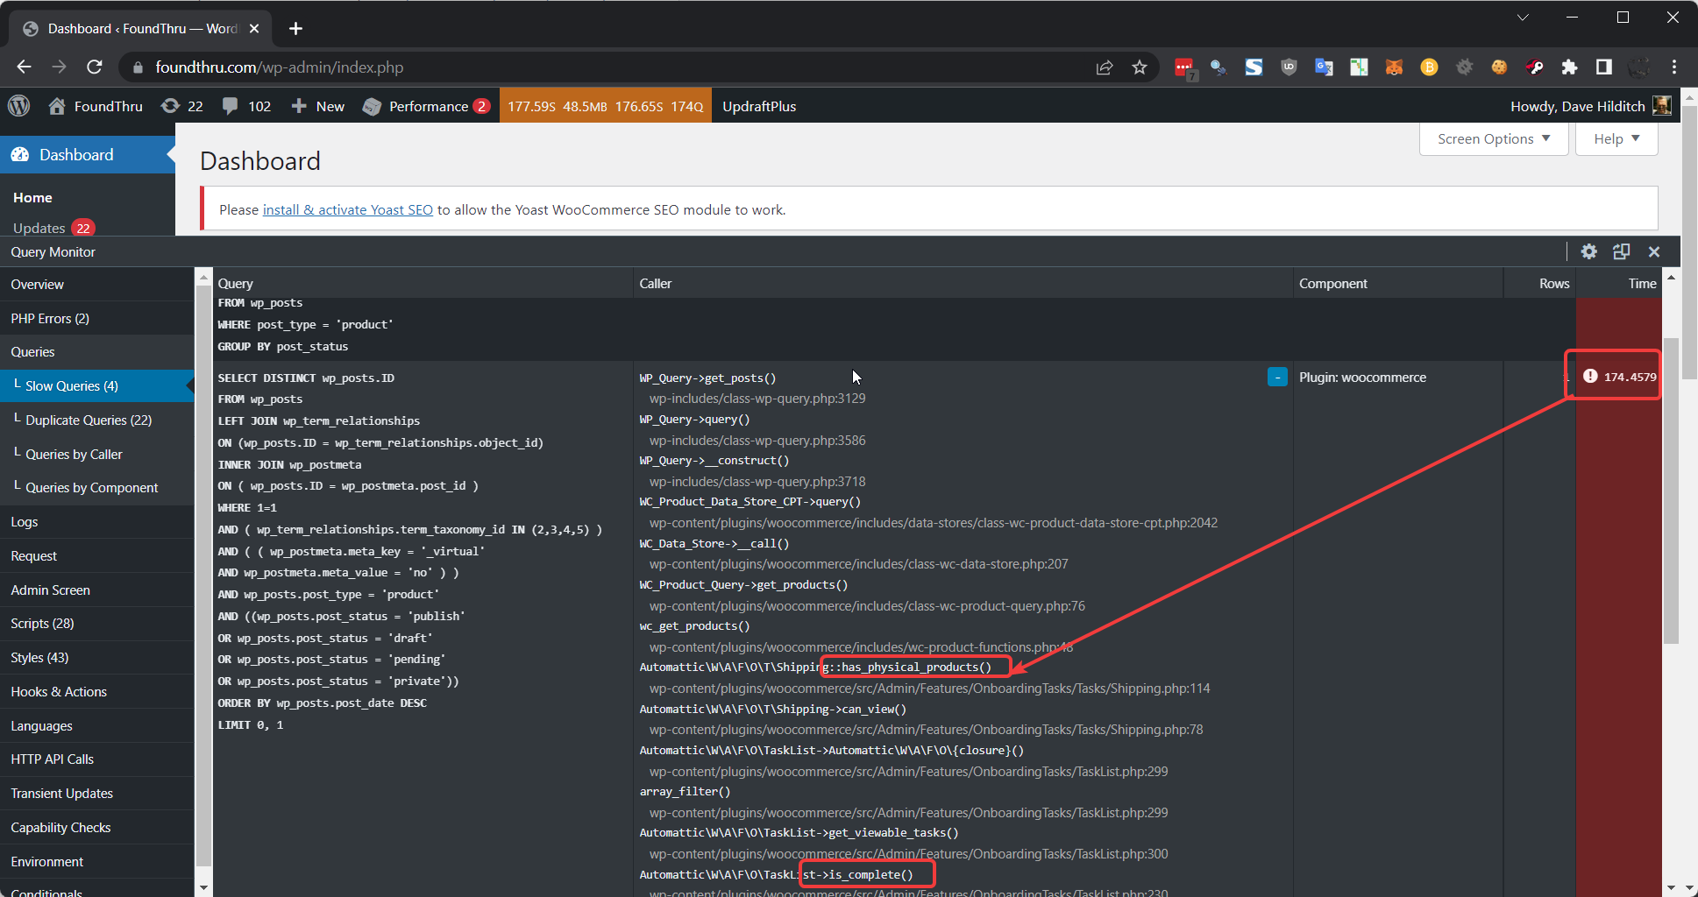Open the Queries panel
This screenshot has height=897, width=1698.
click(96, 351)
